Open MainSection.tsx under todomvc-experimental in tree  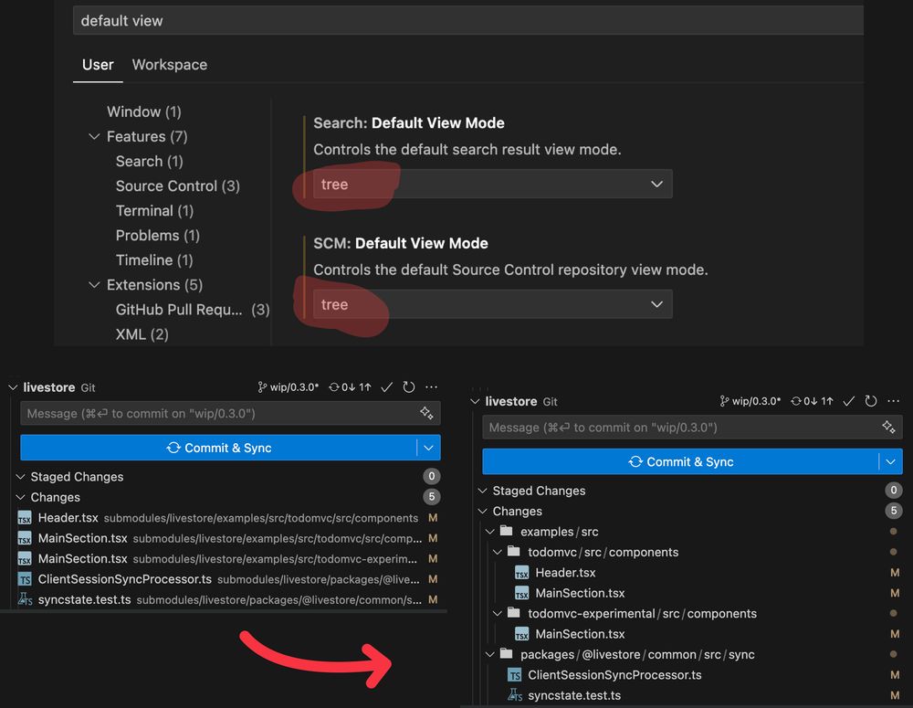point(580,634)
